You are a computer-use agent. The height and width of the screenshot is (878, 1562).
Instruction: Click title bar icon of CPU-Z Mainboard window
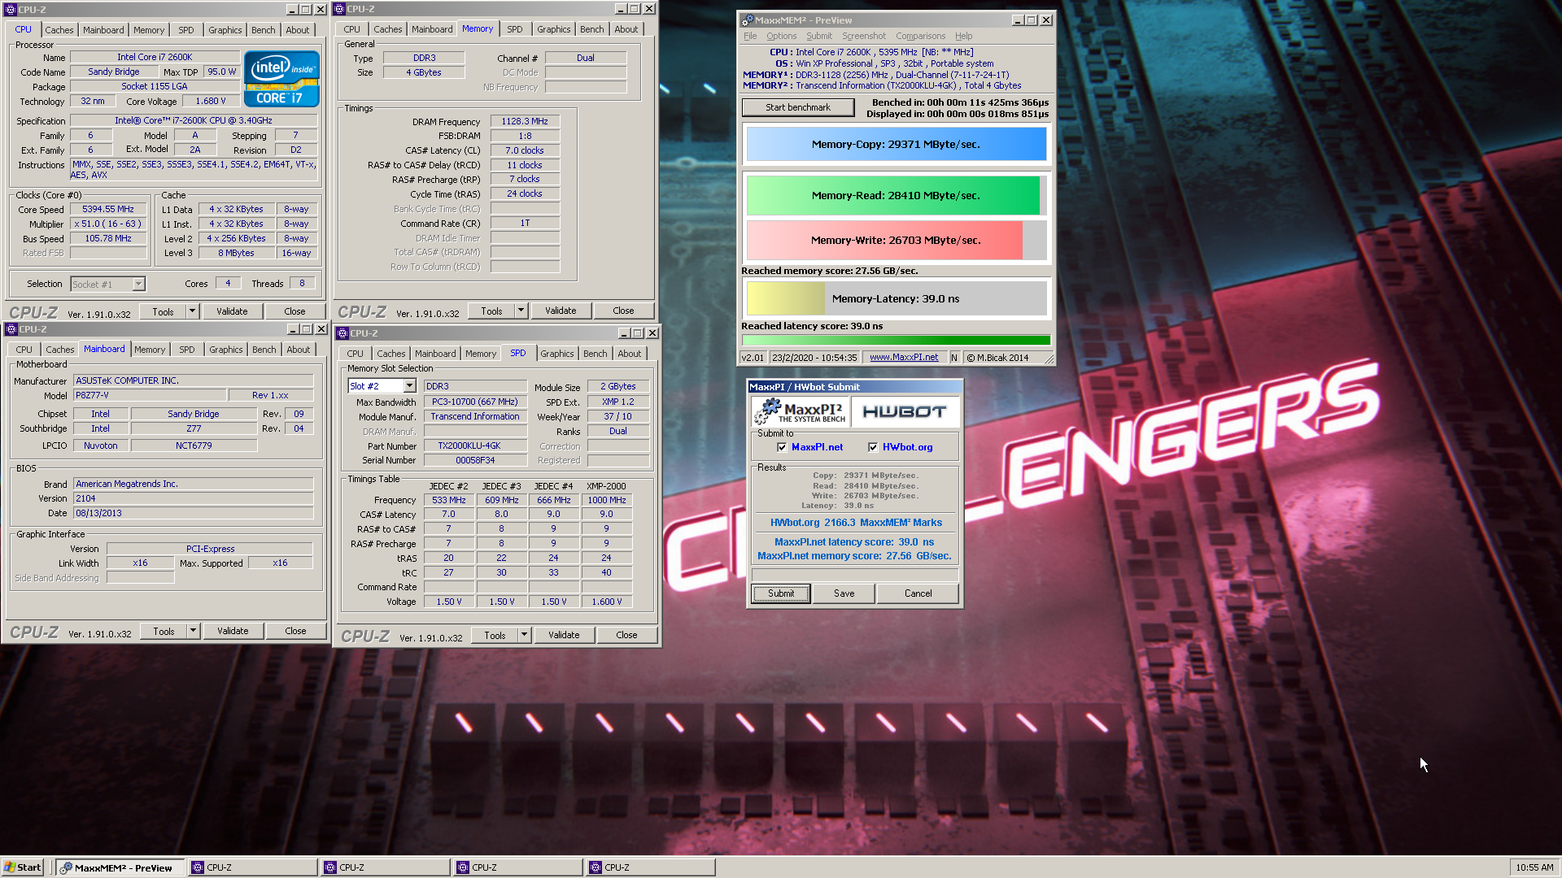[11, 329]
